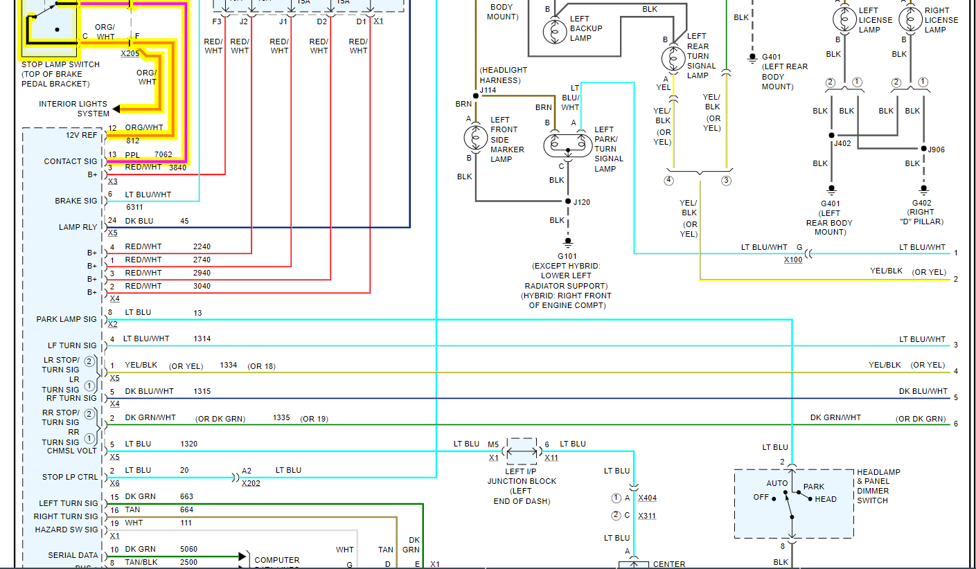Click the X202 connector on LT BLU wire
This screenshot has height=569, width=976.
pos(236,477)
